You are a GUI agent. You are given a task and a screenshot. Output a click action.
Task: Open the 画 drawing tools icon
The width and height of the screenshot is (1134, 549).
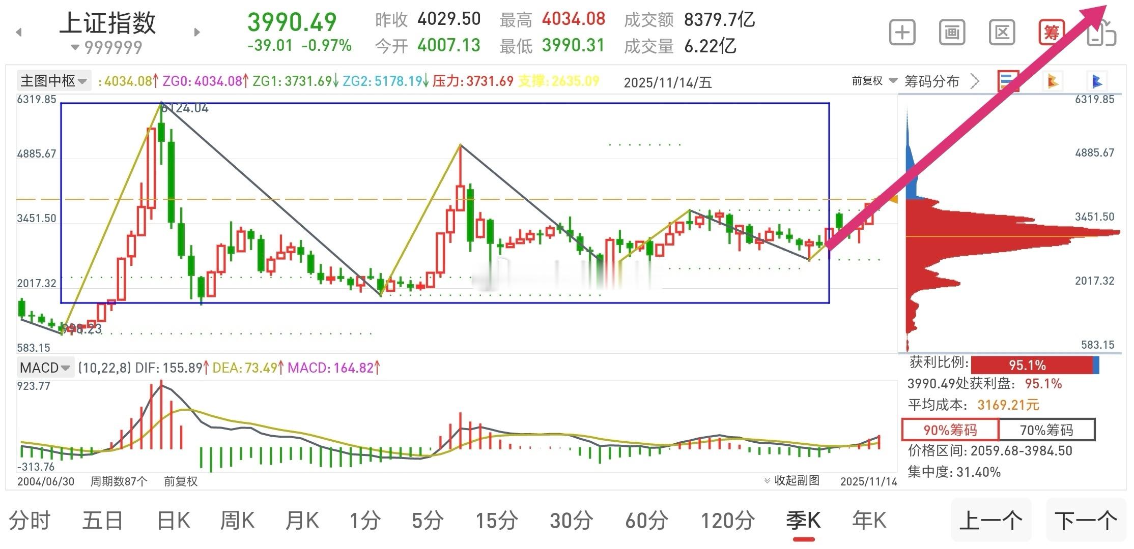click(952, 33)
